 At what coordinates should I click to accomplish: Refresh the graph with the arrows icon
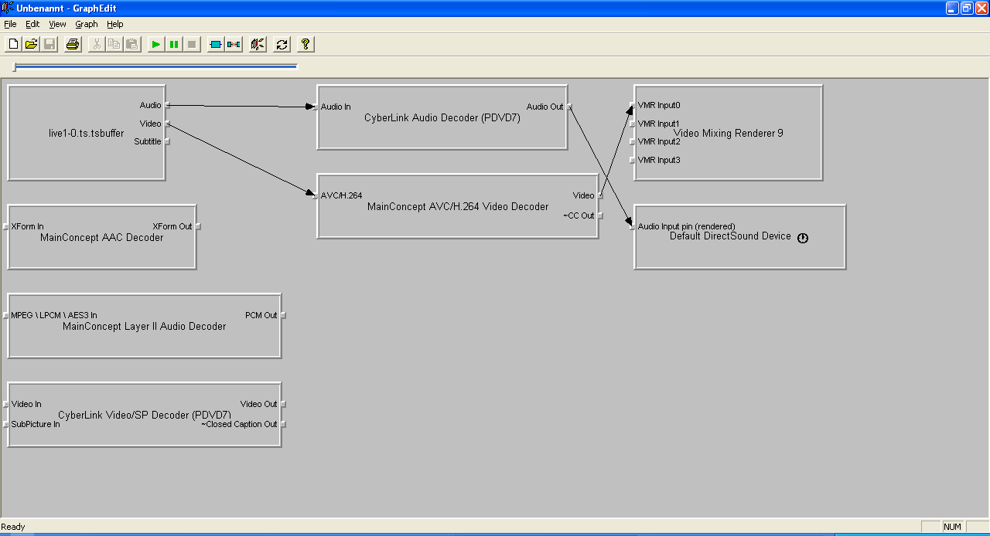pyautogui.click(x=282, y=44)
